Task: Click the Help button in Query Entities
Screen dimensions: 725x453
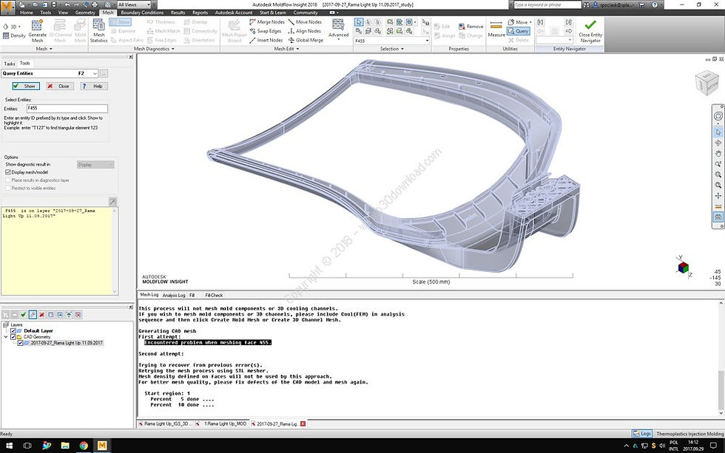Action: [x=94, y=86]
